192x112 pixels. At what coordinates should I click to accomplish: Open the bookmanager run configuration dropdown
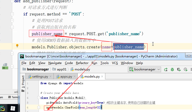tap(144, 69)
